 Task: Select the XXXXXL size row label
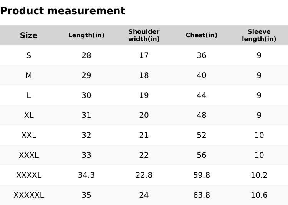[x=29, y=195]
